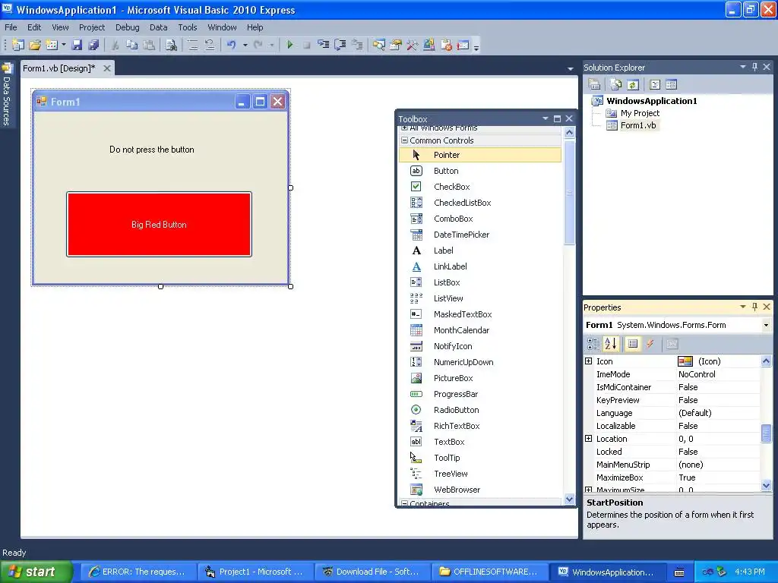Click the Find in Files binoculars icon
This screenshot has height=583, width=778.
(x=171, y=45)
